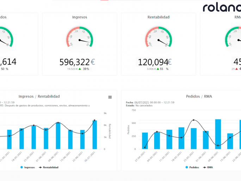Toggle the Ingresos legend entry
Viewport: 241px width, 181px height.
point(27,167)
